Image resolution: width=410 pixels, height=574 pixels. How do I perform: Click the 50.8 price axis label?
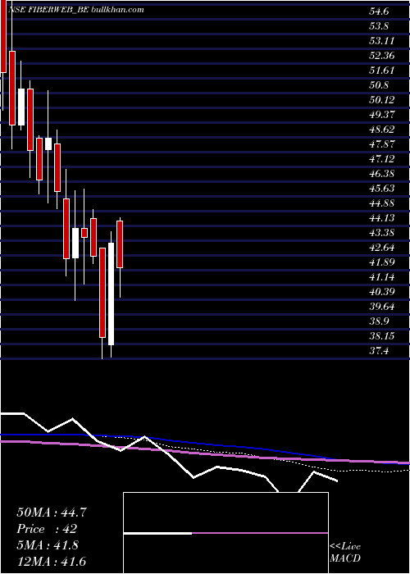[379, 85]
